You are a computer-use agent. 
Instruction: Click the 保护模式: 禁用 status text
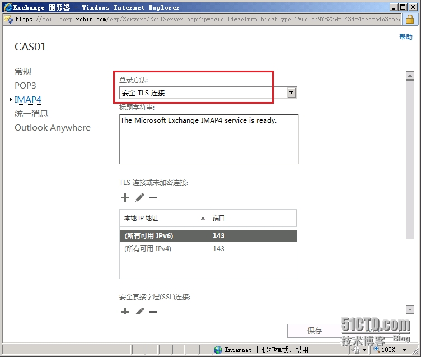285,350
